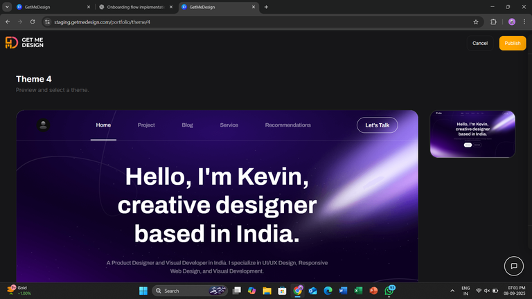Close the active GetMeDesign tab
The image size is (532, 299).
click(253, 7)
